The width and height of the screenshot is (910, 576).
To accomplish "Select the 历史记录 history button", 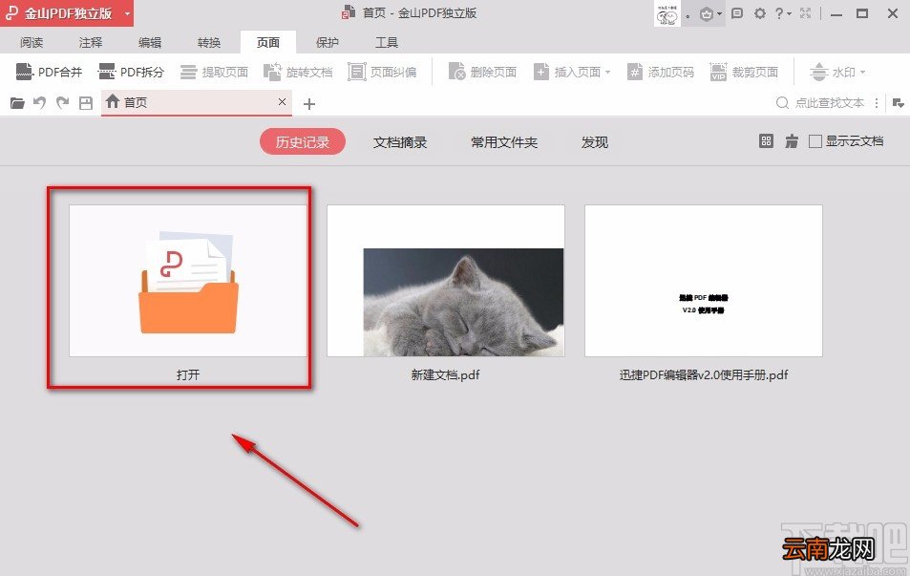I will tap(303, 142).
